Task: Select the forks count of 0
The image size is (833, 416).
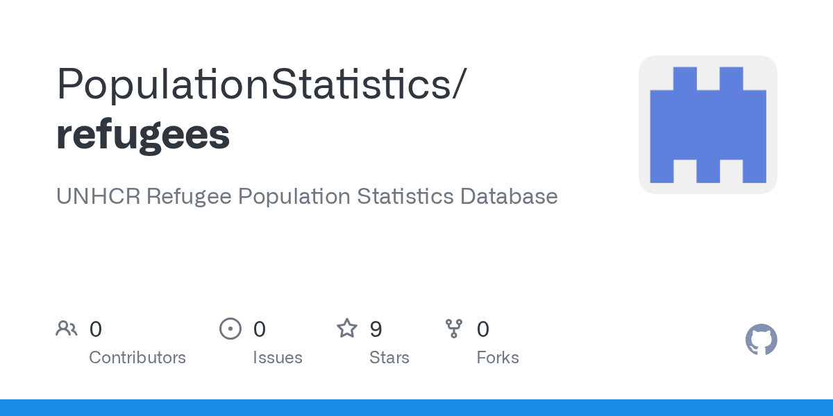Action: pos(483,329)
